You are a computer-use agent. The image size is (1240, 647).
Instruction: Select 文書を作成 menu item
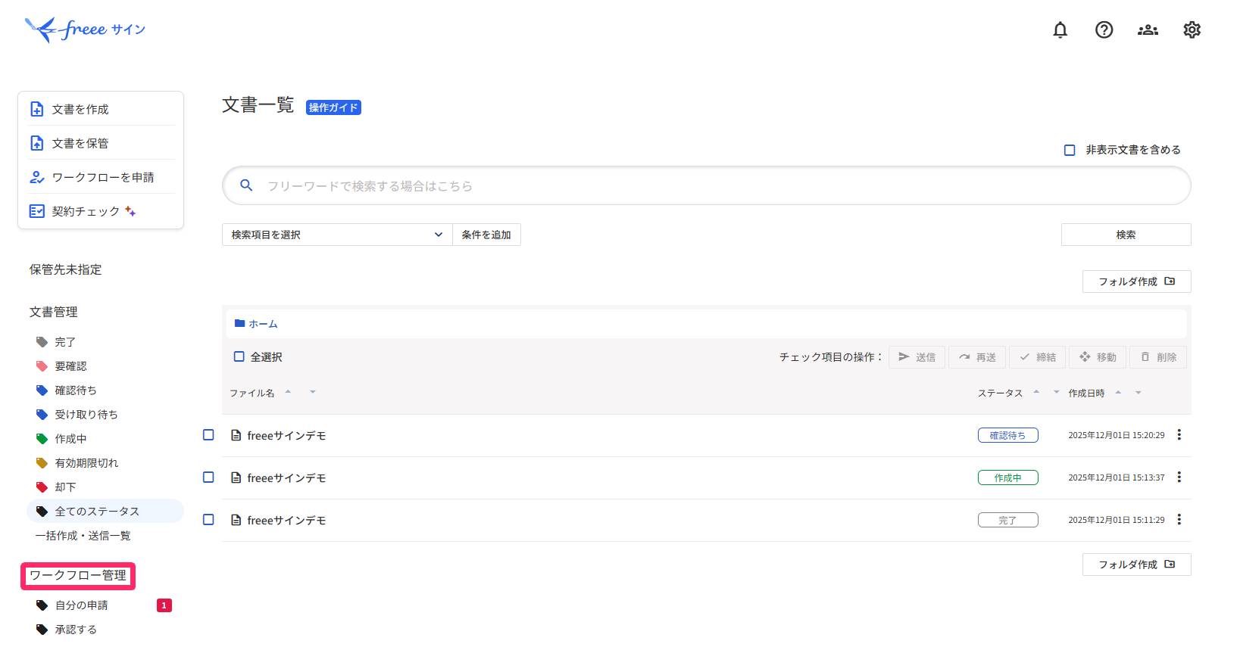coord(102,109)
